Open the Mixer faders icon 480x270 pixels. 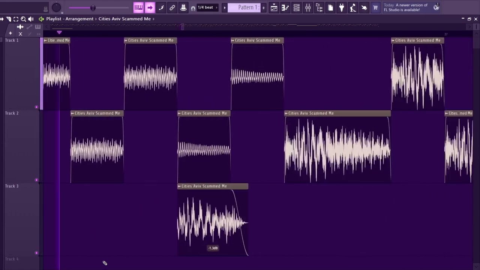click(308, 7)
